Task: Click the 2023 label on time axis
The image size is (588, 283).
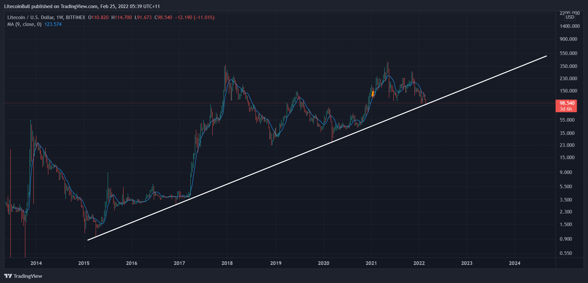Action: pyautogui.click(x=467, y=263)
